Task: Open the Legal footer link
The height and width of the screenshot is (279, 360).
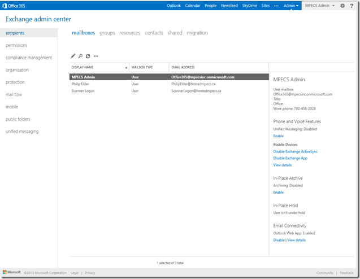Action: pyautogui.click(x=75, y=273)
